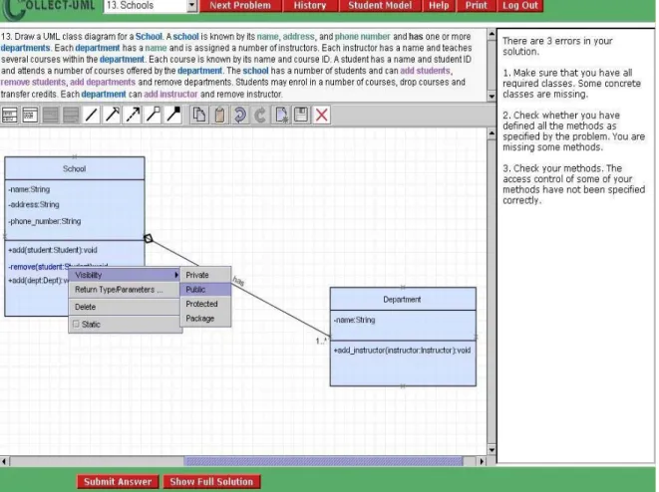
Task: Select the composition tool with black diamond
Action: [x=173, y=115]
